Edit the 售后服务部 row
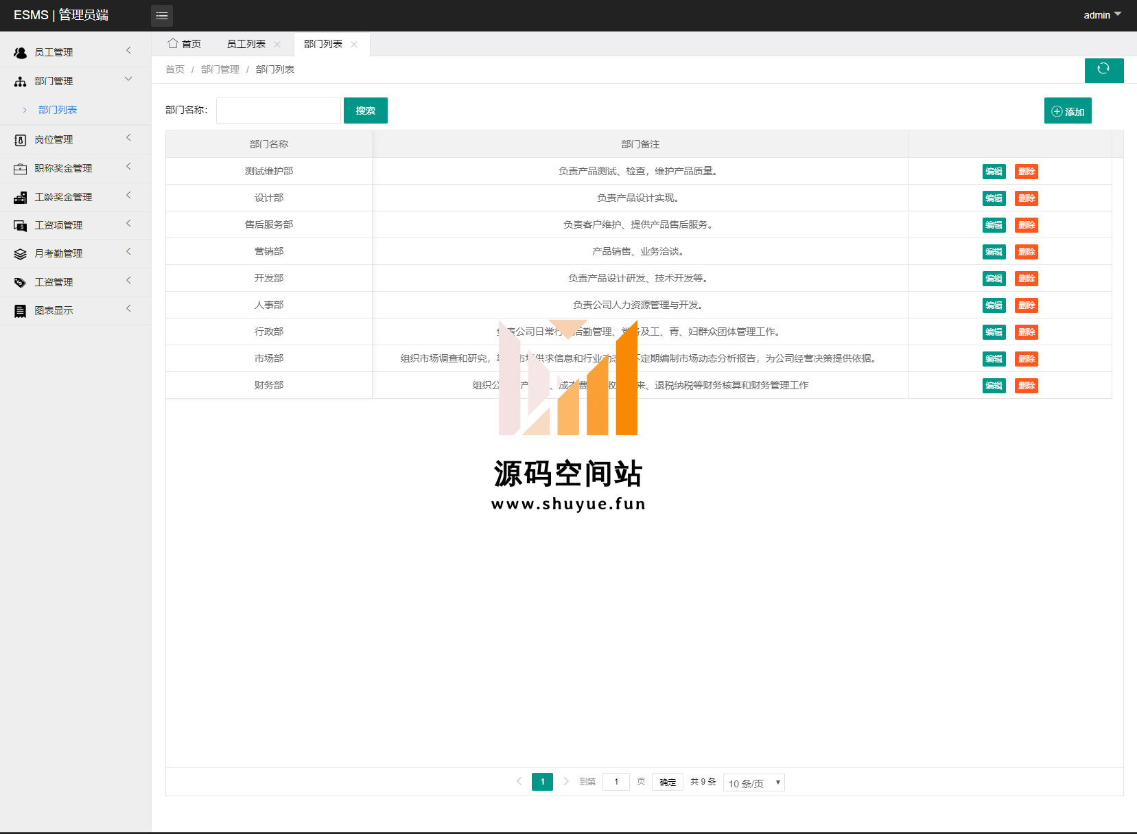Screen dimensions: 1137x834 [994, 225]
